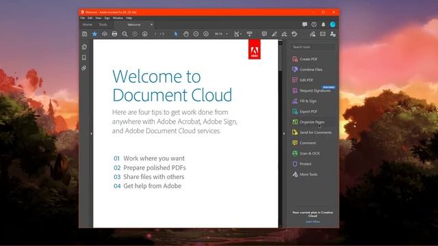438x246 pixels.
Task: Select the Welcome document tab
Action: [134, 25]
